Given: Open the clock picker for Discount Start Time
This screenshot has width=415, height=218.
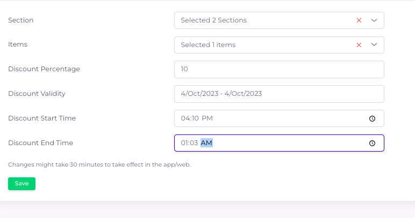Looking at the screenshot, I should (x=372, y=119).
